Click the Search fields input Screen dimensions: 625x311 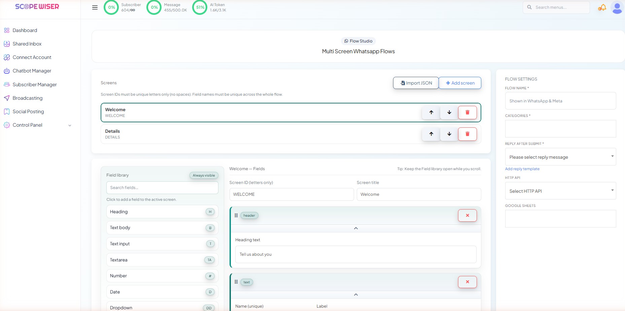[x=162, y=188]
